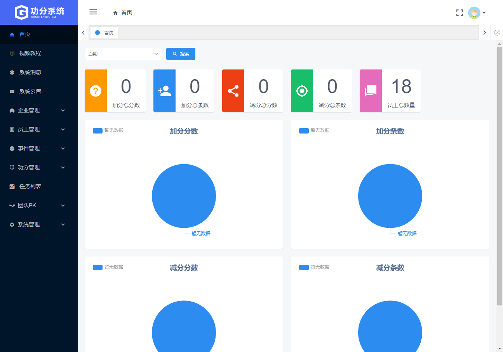Click the magnifier icon in 搜索 button
The height and width of the screenshot is (352, 503).
pyautogui.click(x=175, y=54)
